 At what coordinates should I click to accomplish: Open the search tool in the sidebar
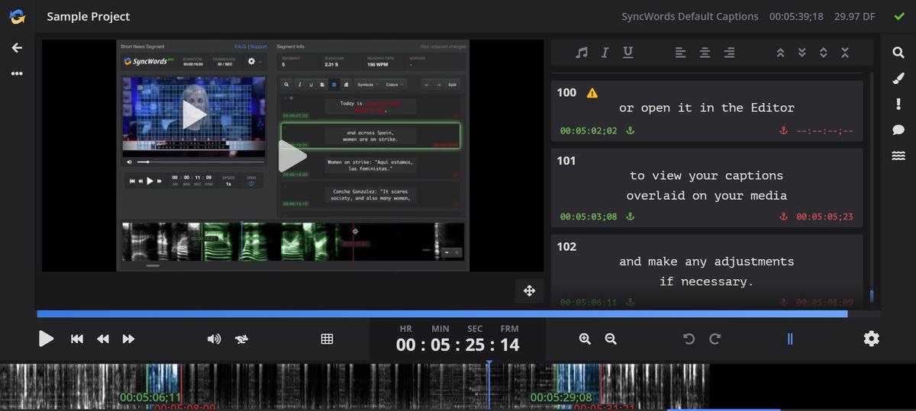point(898,53)
